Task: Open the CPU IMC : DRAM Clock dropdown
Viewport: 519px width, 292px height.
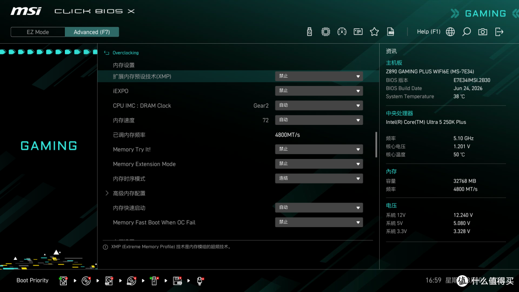Action: (319, 106)
